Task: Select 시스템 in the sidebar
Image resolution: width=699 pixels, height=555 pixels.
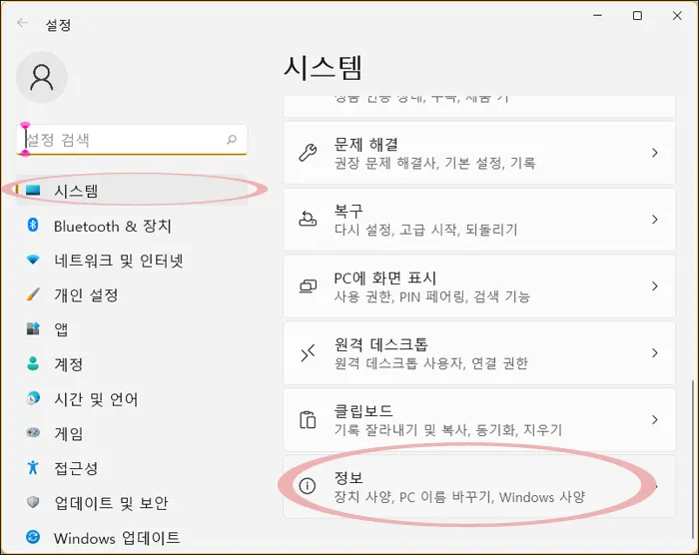Action: pos(132,191)
